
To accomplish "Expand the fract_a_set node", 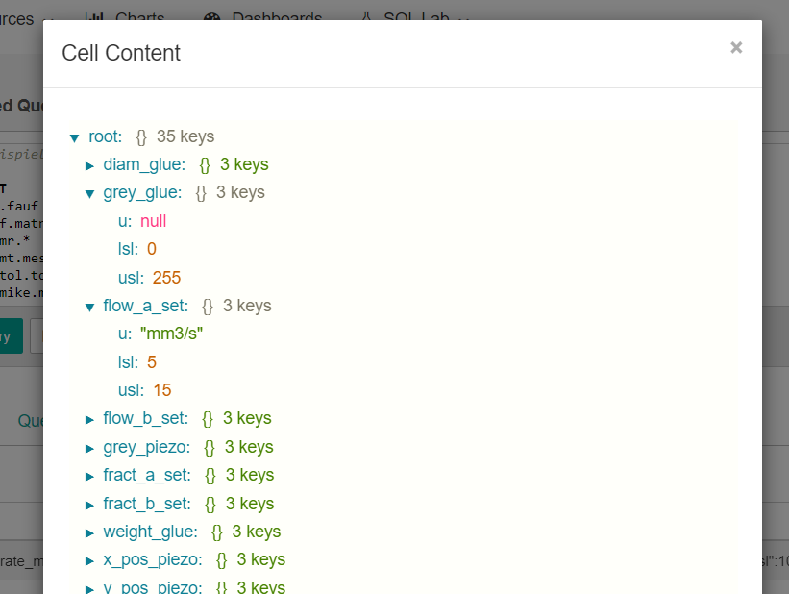I will (89, 475).
